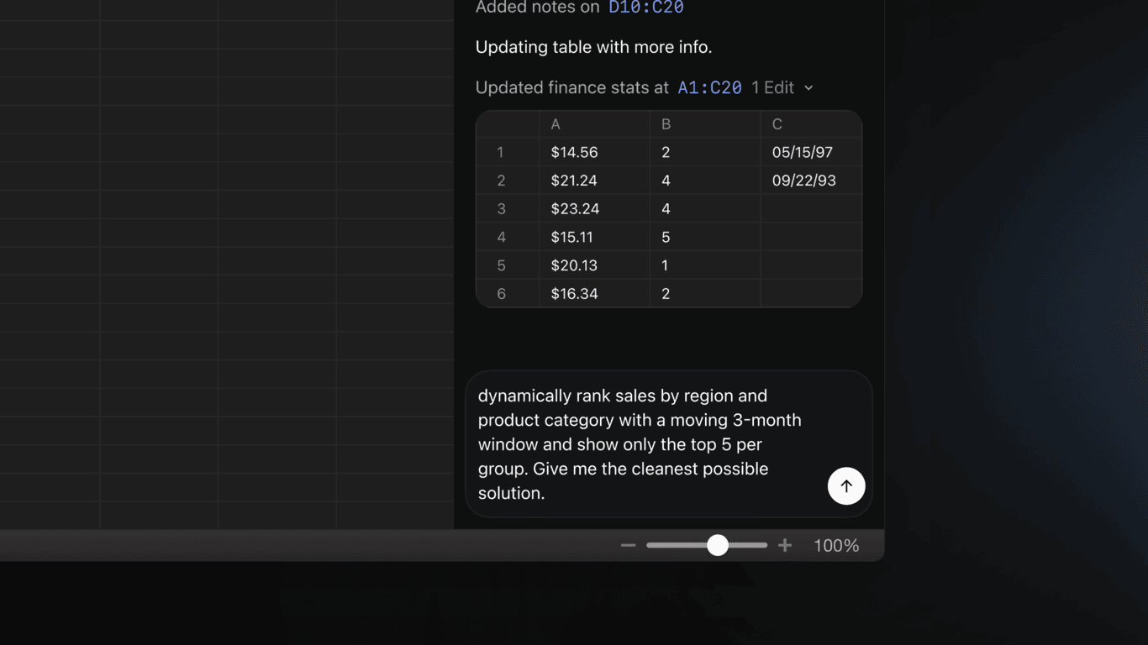This screenshot has width=1148, height=645.
Task: Send the chat prompt with arrow button
Action: coord(846,485)
